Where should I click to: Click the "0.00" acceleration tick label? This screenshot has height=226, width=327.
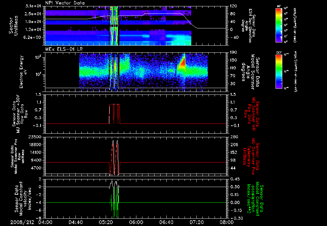(235, 203)
